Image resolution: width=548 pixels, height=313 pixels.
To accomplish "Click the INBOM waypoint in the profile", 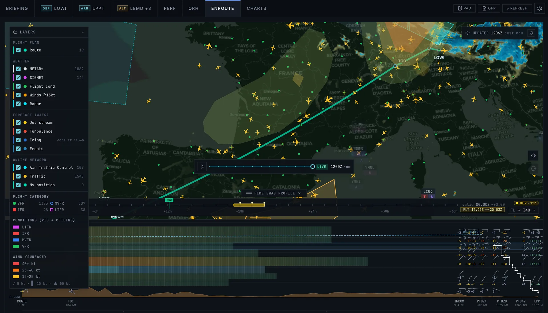I will (x=459, y=301).
